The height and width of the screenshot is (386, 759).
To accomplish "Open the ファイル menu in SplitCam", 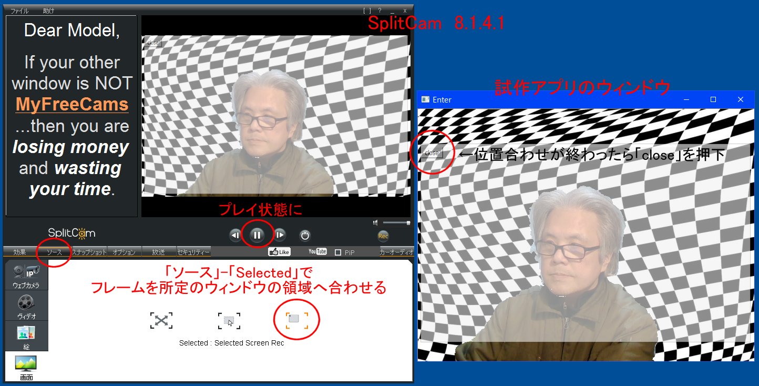I will coord(20,11).
